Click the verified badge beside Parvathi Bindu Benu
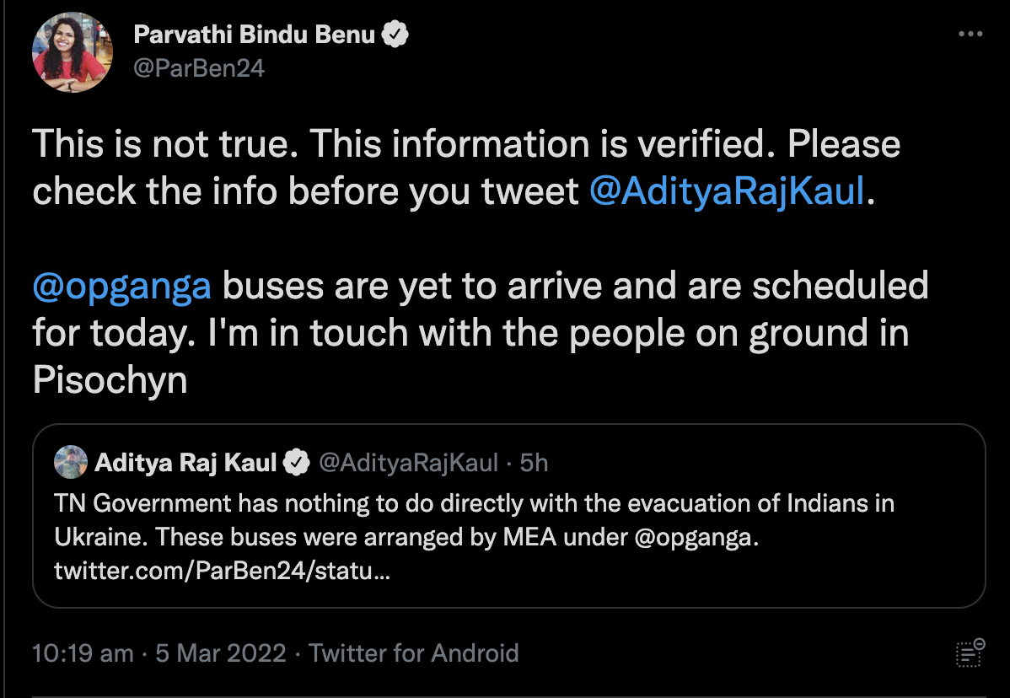The image size is (1010, 698). pyautogui.click(x=396, y=35)
